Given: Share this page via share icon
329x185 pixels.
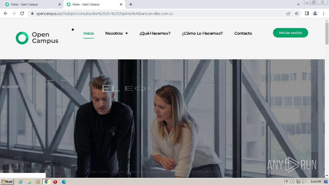Looking at the screenshot, I should click(288, 13).
